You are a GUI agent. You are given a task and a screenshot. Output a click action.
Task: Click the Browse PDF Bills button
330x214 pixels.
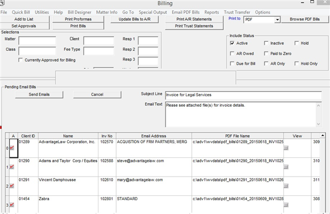pos(305,19)
